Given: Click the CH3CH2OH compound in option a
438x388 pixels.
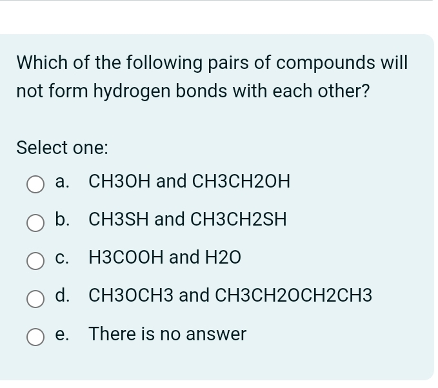Looking at the screenshot, I should coord(241,182).
